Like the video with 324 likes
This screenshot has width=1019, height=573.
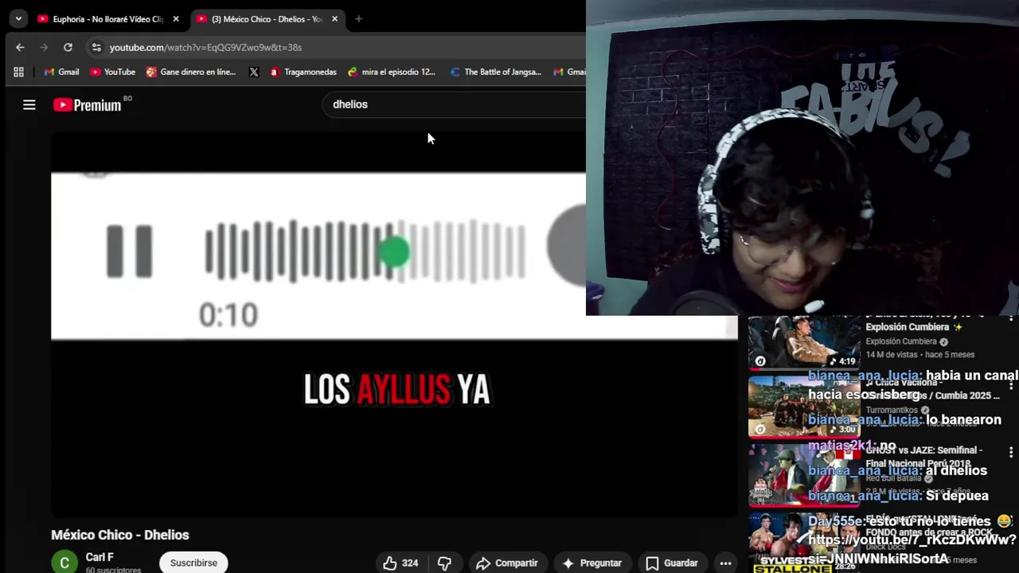400,563
